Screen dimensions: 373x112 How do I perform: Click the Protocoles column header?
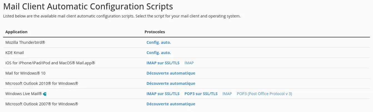[155, 32]
